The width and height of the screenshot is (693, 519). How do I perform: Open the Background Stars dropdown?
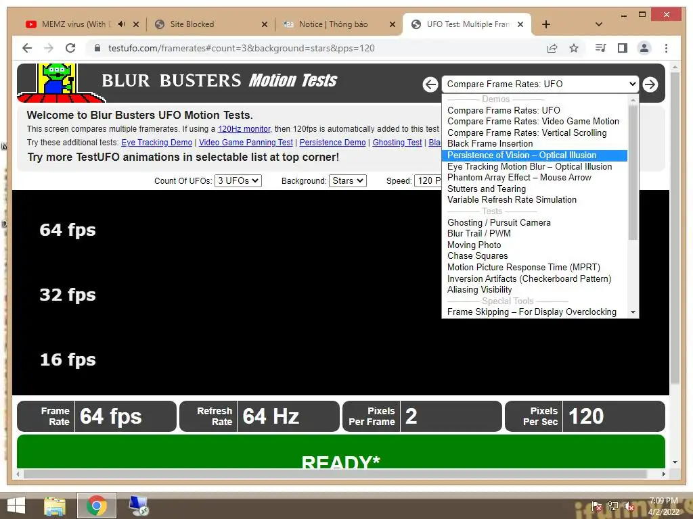click(348, 181)
